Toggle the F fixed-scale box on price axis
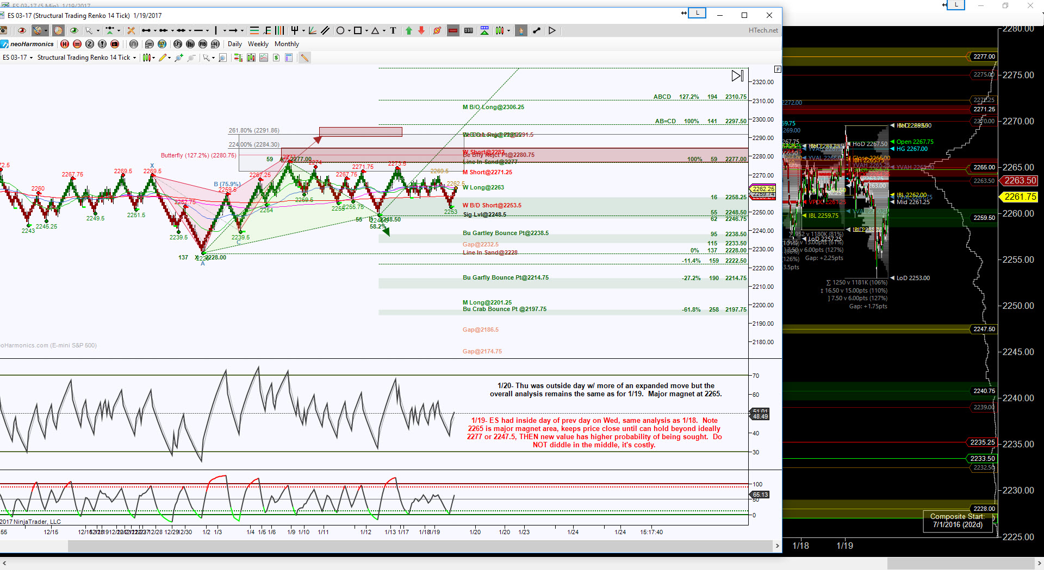The height and width of the screenshot is (570, 1044). tap(778, 69)
